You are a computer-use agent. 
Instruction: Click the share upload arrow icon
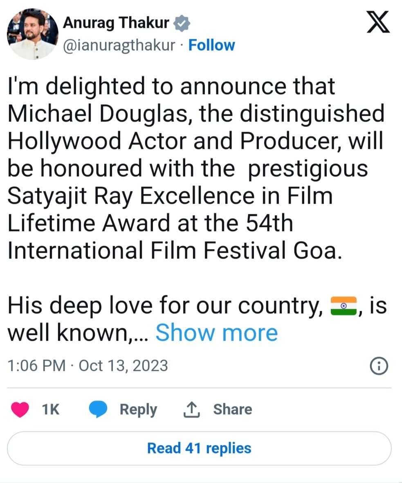(191, 409)
